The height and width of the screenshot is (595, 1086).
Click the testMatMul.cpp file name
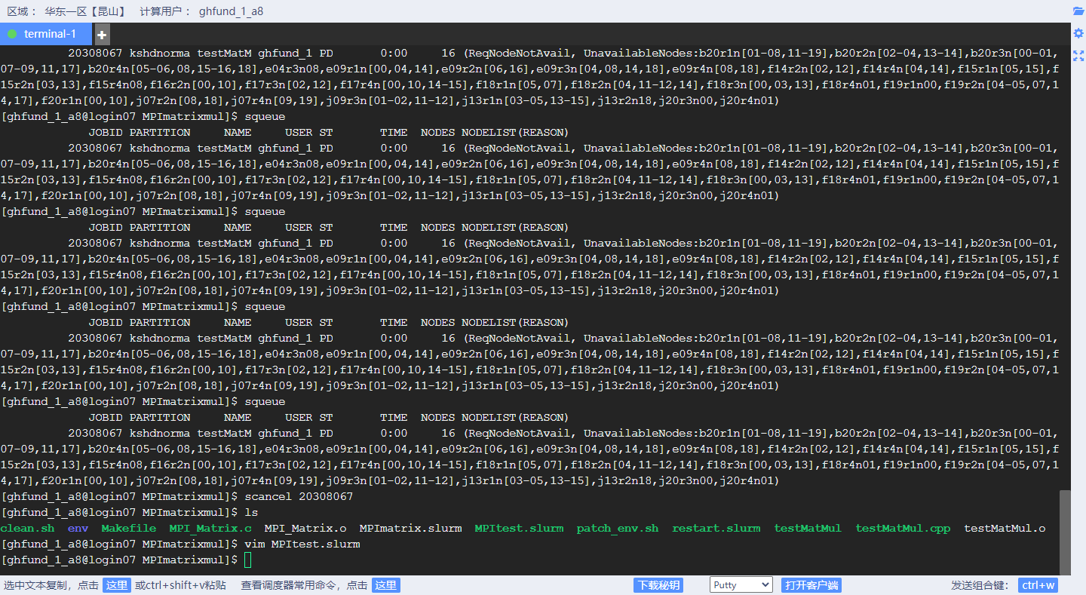point(903,528)
